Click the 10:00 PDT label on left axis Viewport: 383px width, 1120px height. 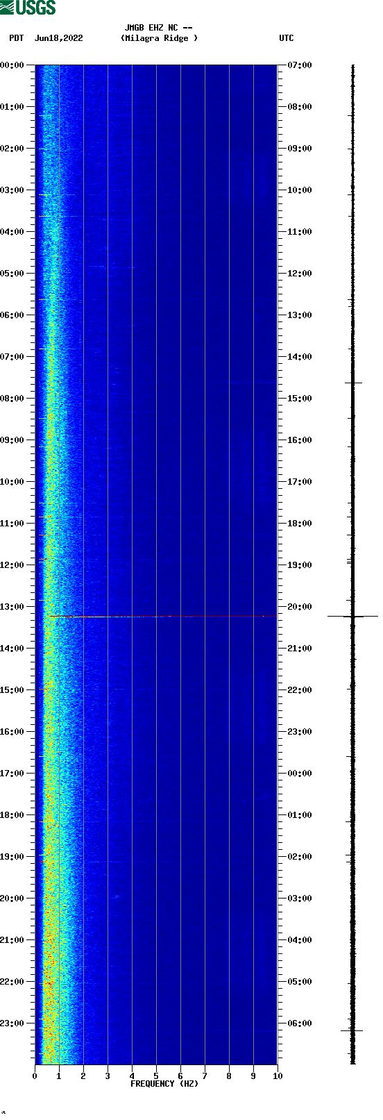[12, 482]
